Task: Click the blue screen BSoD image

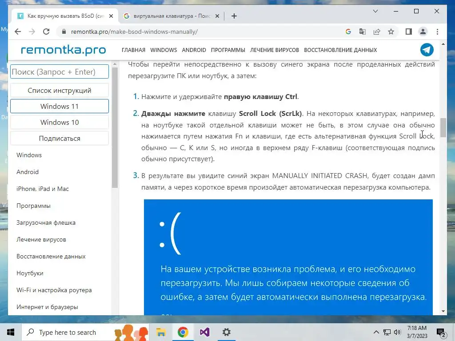Action: 288,257
